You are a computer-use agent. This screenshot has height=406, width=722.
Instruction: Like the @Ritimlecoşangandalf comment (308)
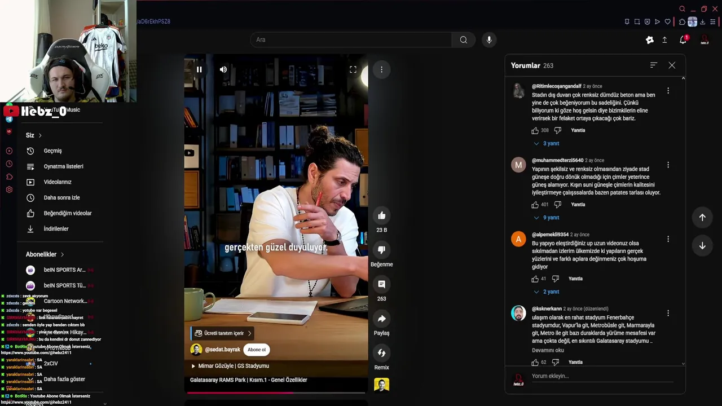pos(535,130)
